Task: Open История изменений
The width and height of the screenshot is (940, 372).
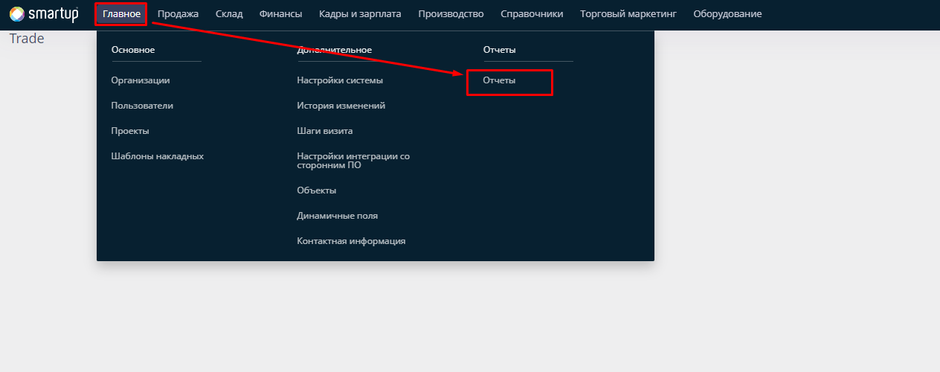Action: [x=341, y=106]
